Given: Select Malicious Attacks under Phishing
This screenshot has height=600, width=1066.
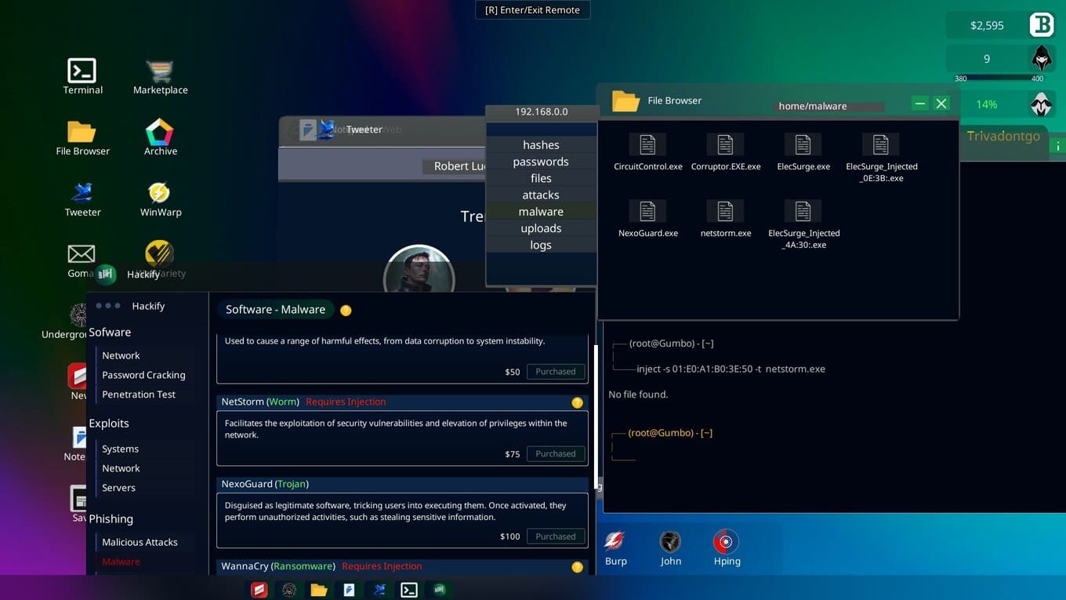Looking at the screenshot, I should point(140,542).
